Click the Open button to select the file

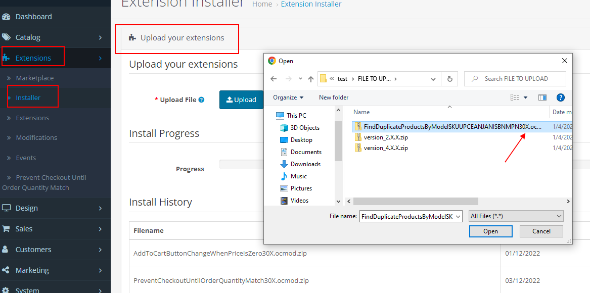(x=490, y=231)
